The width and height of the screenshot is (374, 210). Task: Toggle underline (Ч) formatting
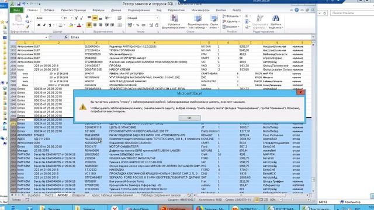click(50, 25)
